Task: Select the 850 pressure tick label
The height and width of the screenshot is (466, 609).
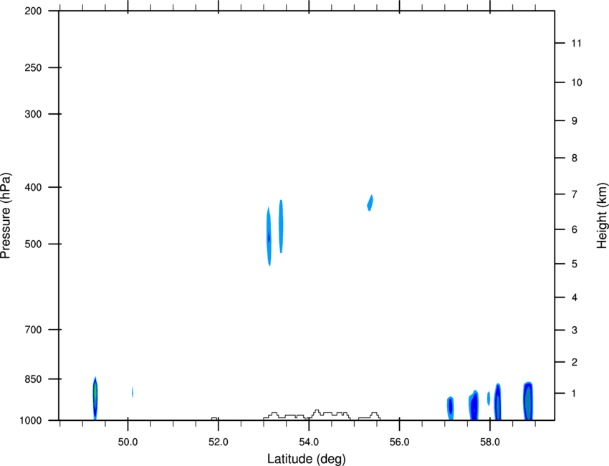Action: point(34,379)
